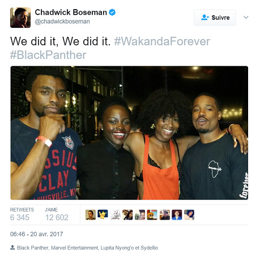Open the #BlackPanther hashtag link
Viewport: 260px width, 257px height.
[48, 55]
